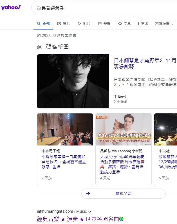Click the search magnifier icon in 全部 tab
The width and height of the screenshot is (177, 224).
[39, 24]
